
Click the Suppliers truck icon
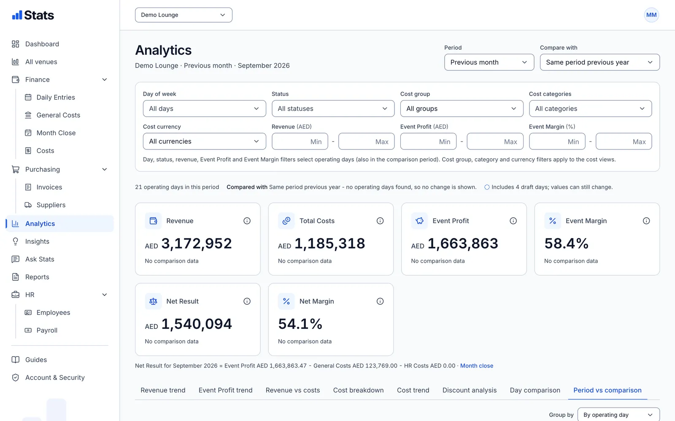click(x=28, y=205)
